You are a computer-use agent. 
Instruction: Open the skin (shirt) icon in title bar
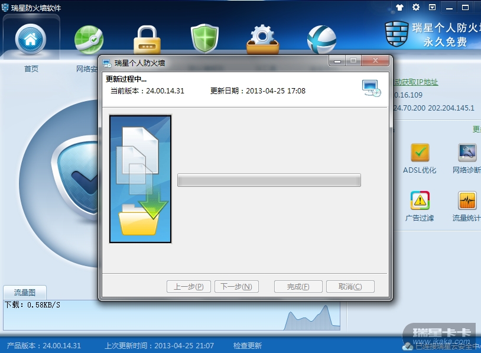(399, 7)
